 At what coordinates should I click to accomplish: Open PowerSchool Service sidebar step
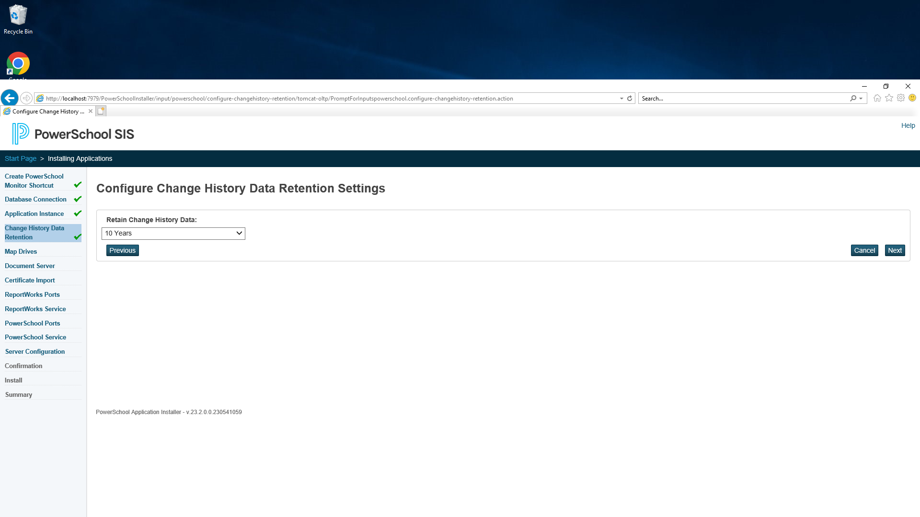[35, 337]
